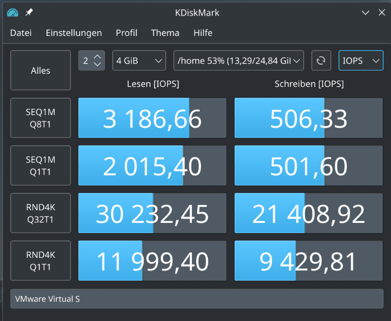This screenshot has height=321, width=391.
Task: Run the RND4K Q32T1 test
Action: click(41, 213)
